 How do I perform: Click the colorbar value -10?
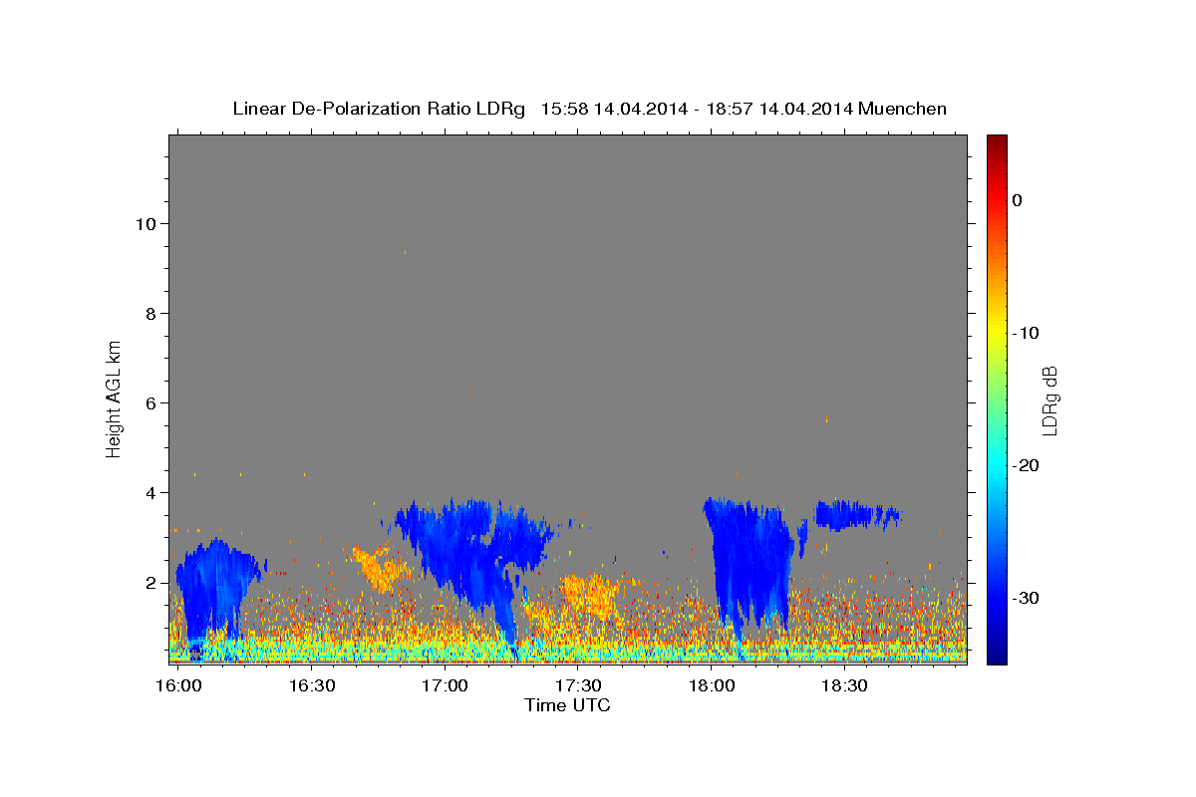(x=1026, y=333)
